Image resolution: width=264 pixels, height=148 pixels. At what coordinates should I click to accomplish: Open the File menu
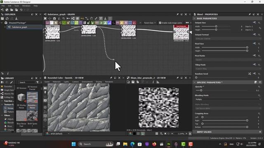(3, 6)
